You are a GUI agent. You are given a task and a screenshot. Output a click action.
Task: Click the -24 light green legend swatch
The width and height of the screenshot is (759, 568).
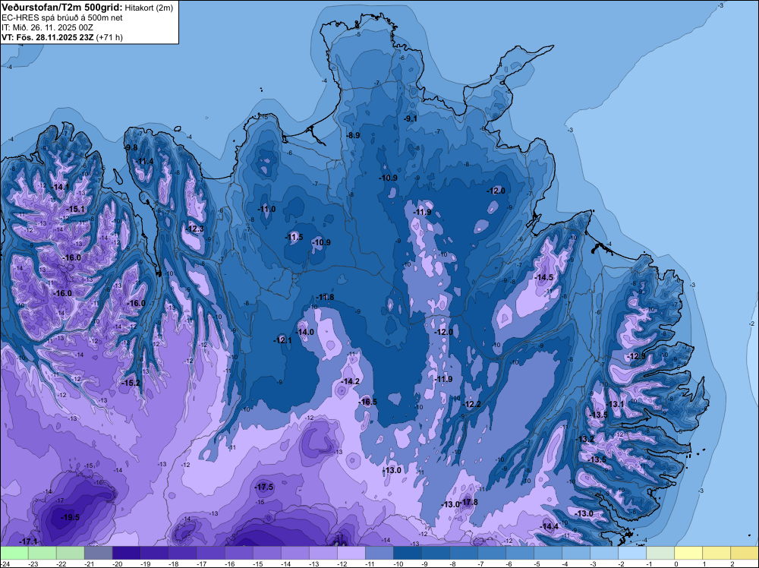tap(14, 553)
